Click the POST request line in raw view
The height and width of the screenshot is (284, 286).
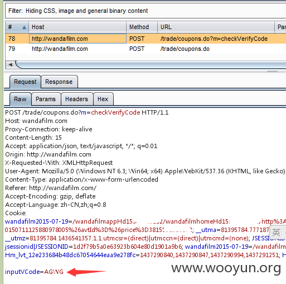(87, 112)
